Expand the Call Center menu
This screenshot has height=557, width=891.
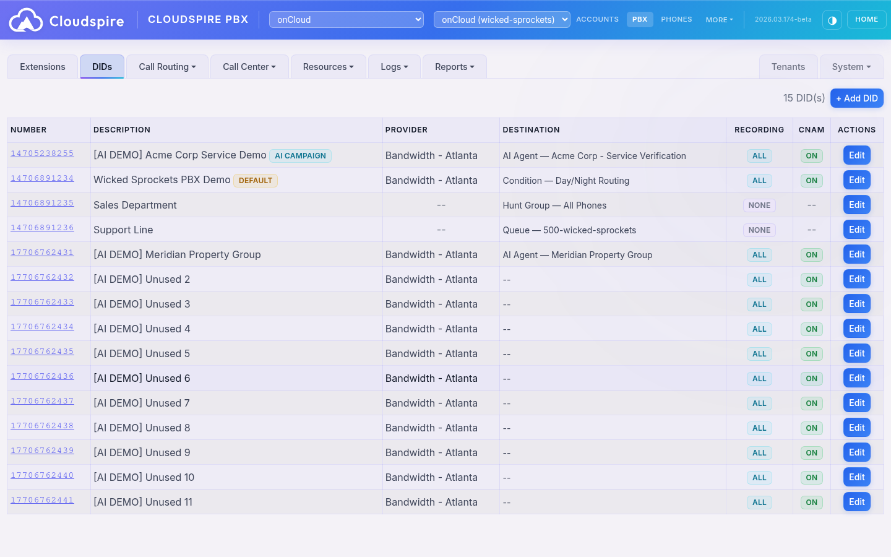249,66
